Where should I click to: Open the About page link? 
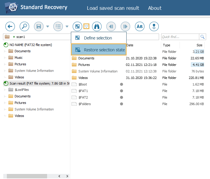[x=155, y=8]
